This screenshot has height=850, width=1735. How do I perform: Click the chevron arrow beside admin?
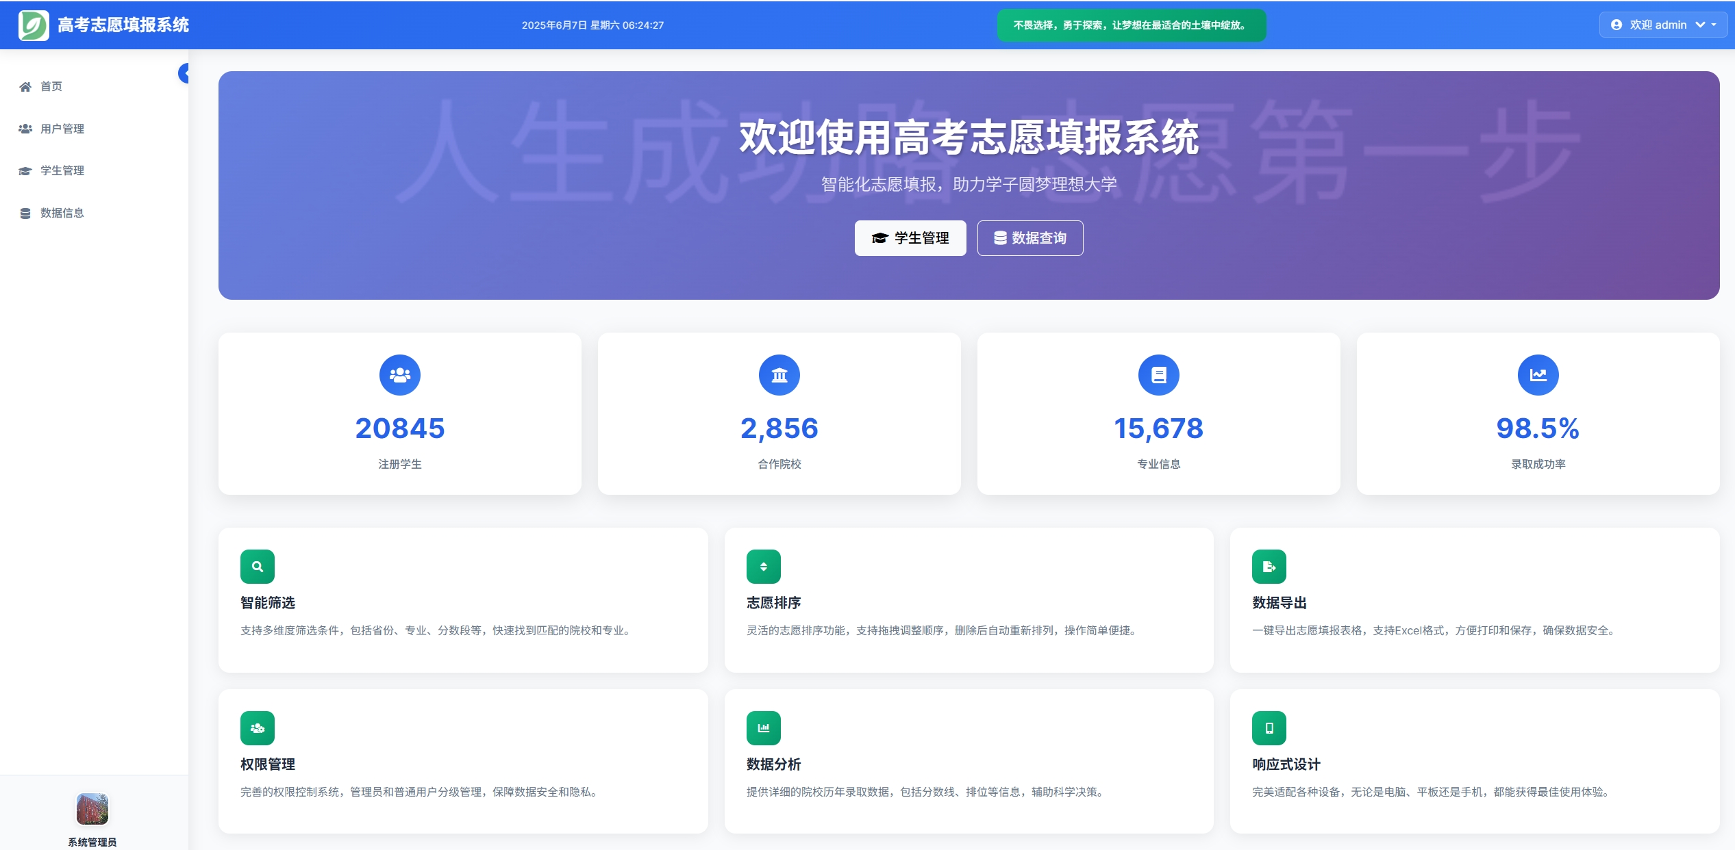(x=1700, y=25)
